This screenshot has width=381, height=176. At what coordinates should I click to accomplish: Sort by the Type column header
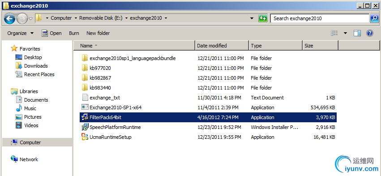276,46
